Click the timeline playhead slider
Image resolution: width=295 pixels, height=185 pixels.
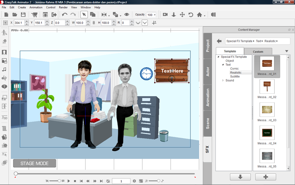[16, 174]
